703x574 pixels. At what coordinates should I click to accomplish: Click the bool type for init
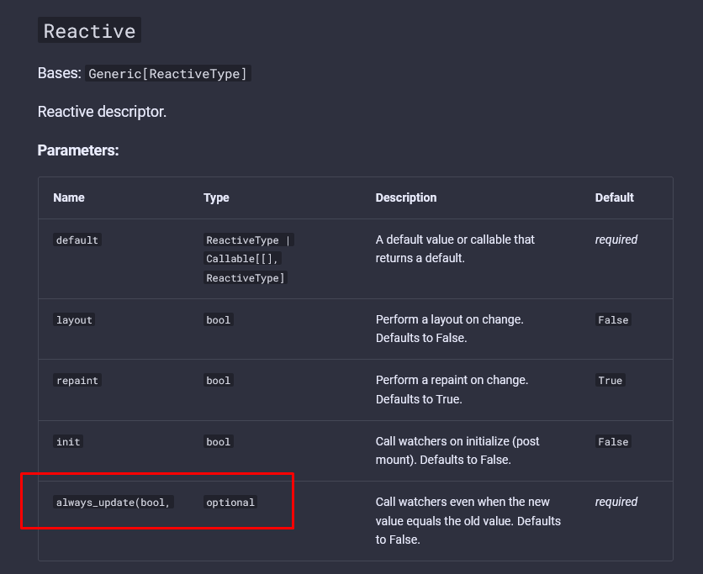click(x=218, y=441)
